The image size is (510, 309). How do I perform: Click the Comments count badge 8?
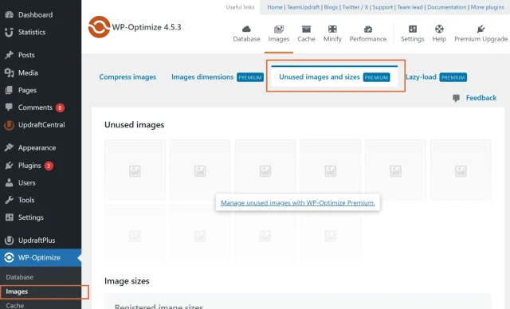(60, 108)
